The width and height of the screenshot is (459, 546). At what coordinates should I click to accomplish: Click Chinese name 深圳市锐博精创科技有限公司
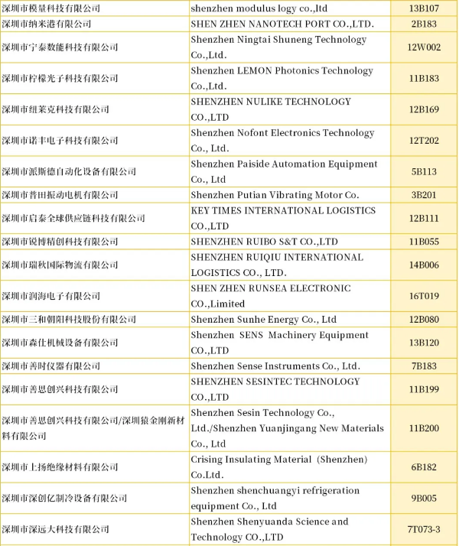tap(60, 242)
